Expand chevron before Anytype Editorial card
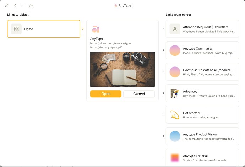245x167 pixels. point(163,157)
